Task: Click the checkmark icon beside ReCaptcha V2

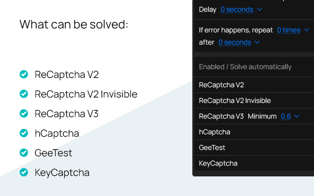Action: (x=23, y=74)
